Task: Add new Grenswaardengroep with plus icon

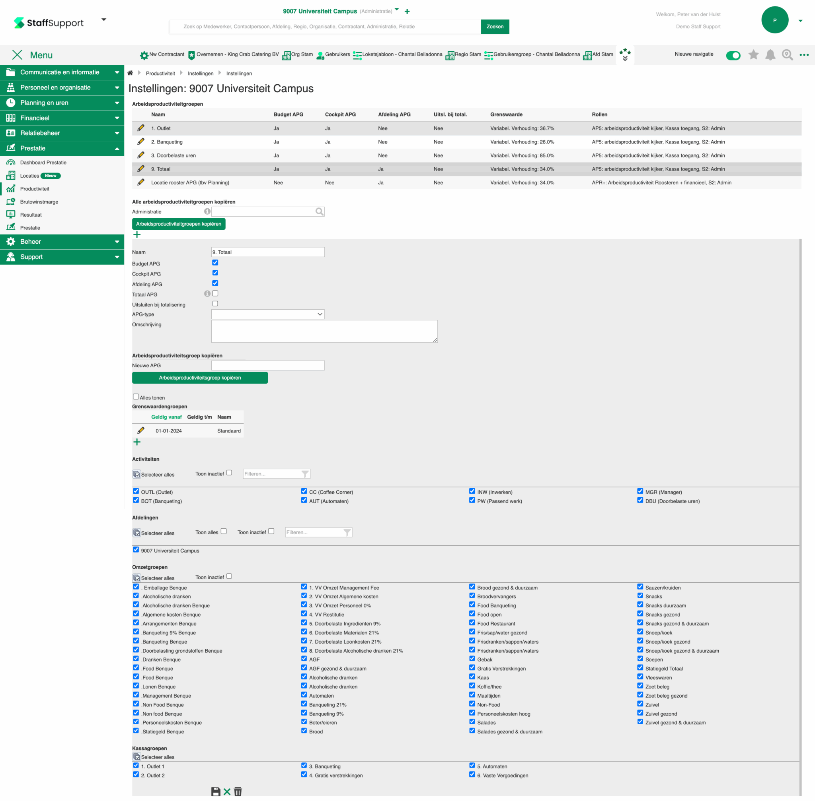Action: tap(137, 442)
